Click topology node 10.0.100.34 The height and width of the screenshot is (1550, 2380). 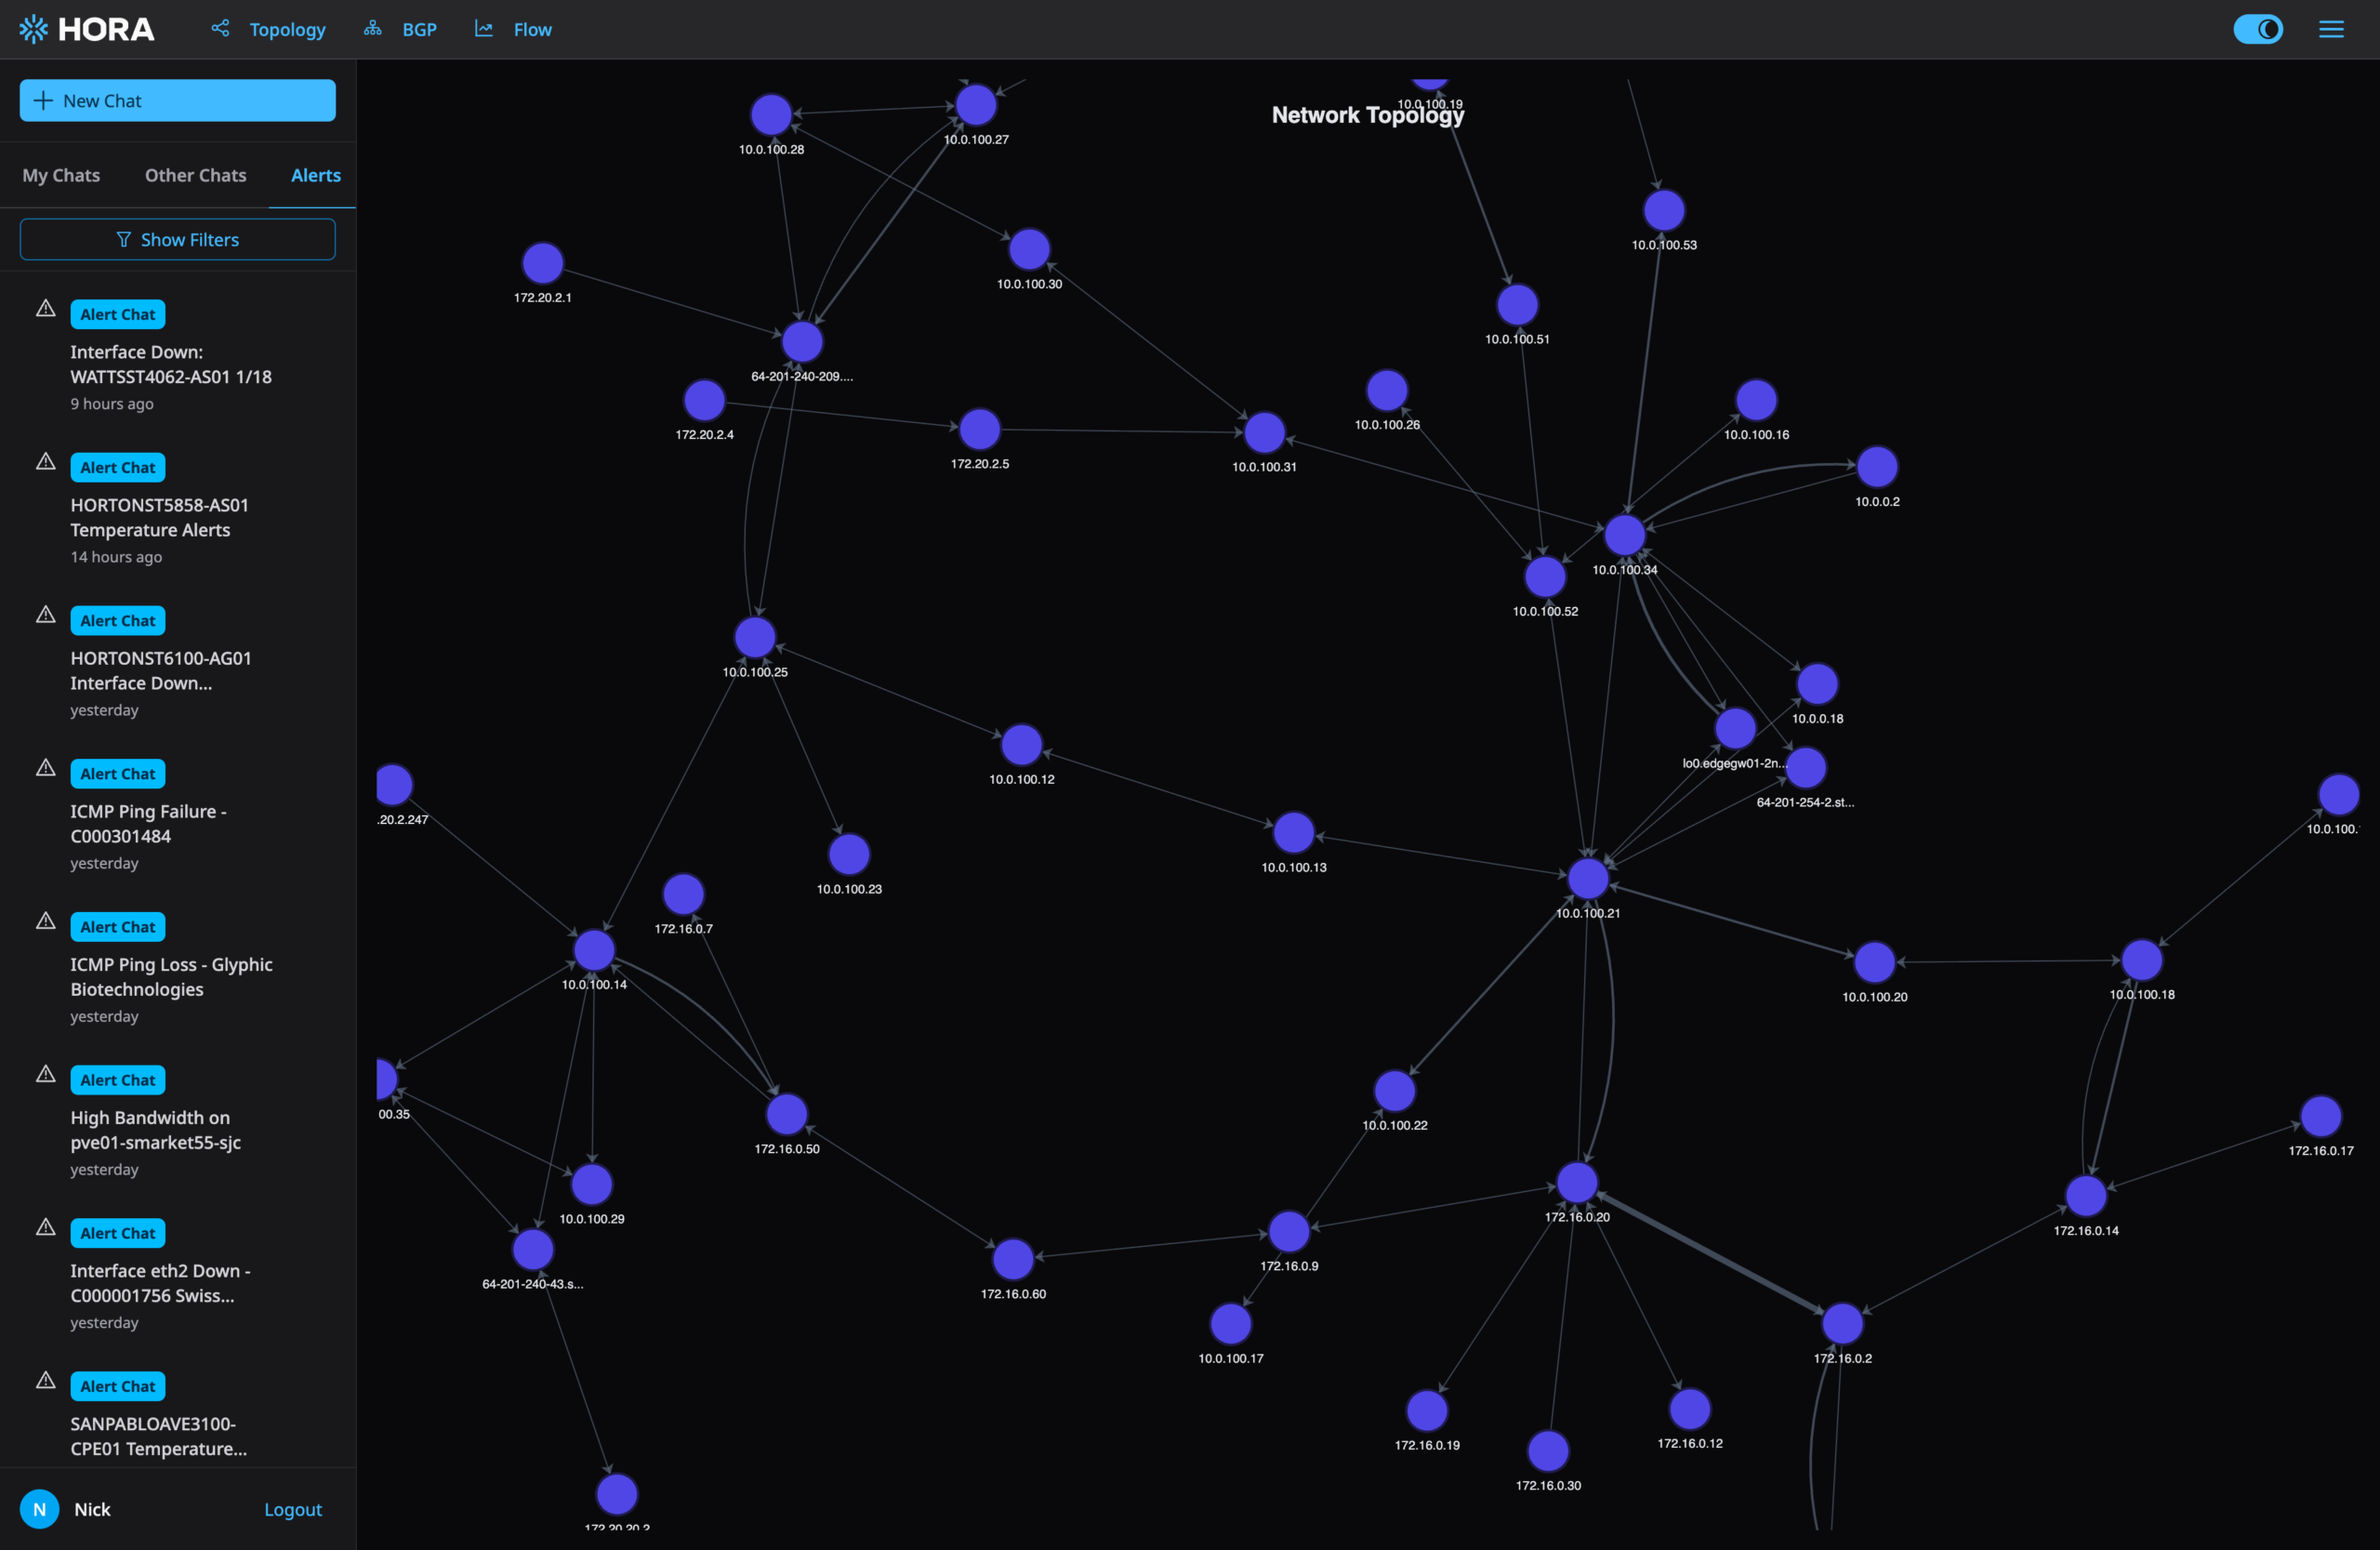[1624, 535]
